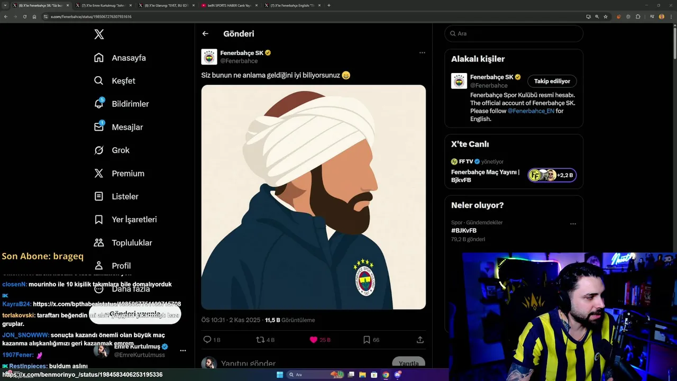The height and width of the screenshot is (381, 677).
Task: Open the tab search dropdown arrow
Action: pyautogui.click(x=5, y=5)
